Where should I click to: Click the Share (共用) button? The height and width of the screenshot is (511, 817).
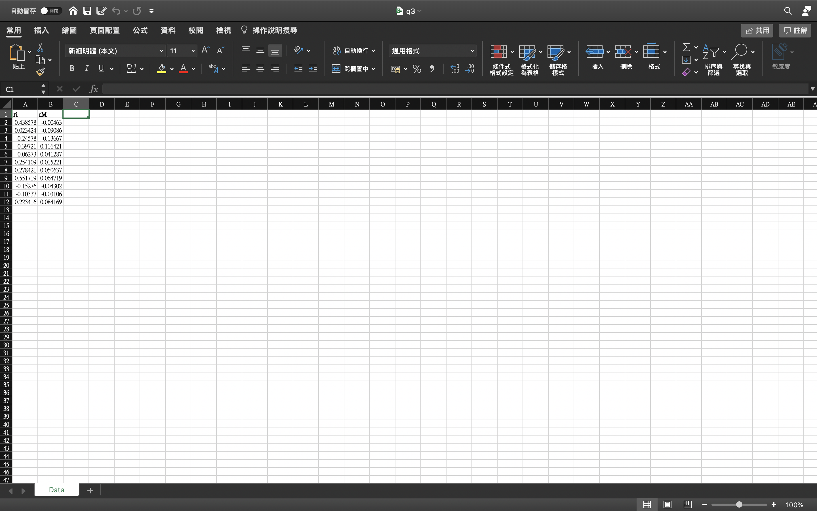point(757,30)
